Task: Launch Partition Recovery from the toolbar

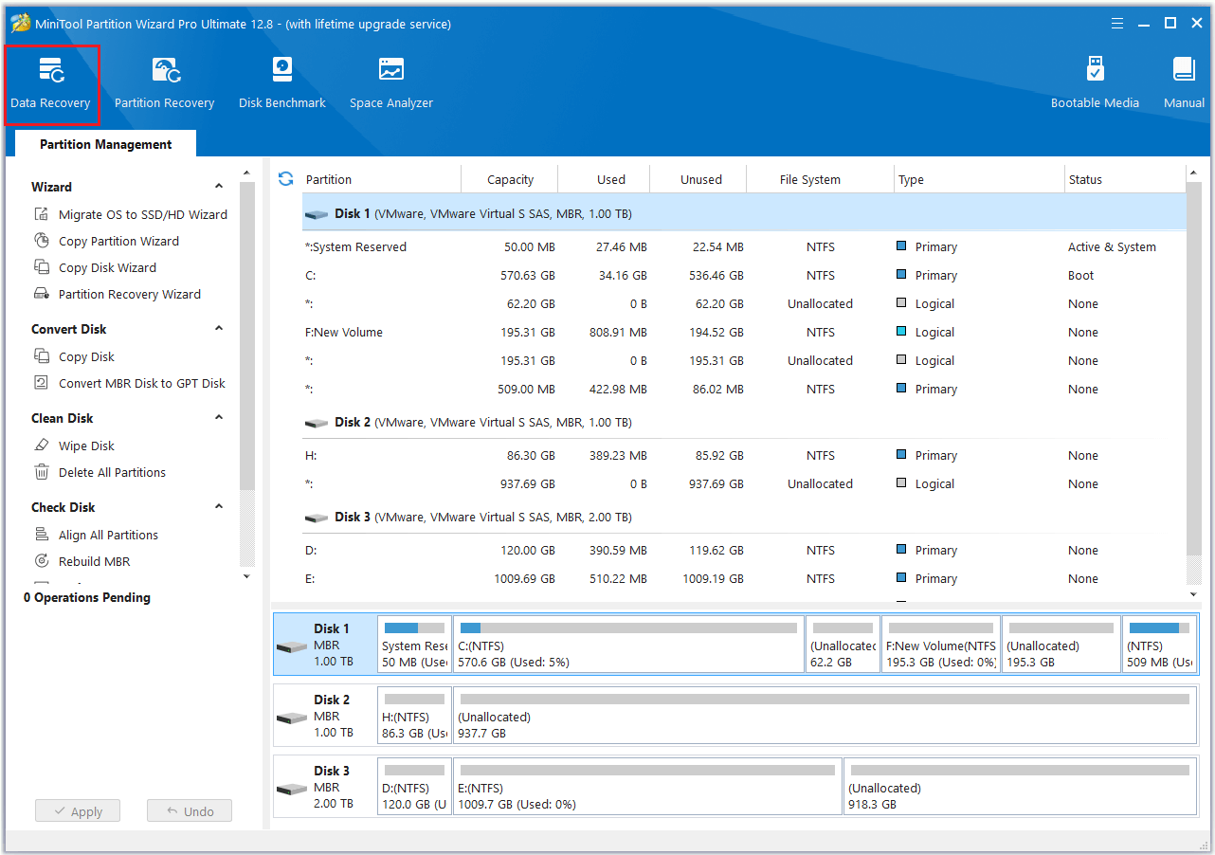Action: click(x=164, y=84)
